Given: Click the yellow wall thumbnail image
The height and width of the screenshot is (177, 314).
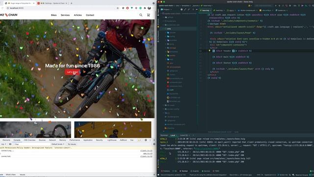Looking at the screenshot, I should pyautogui.click(x=113, y=130).
